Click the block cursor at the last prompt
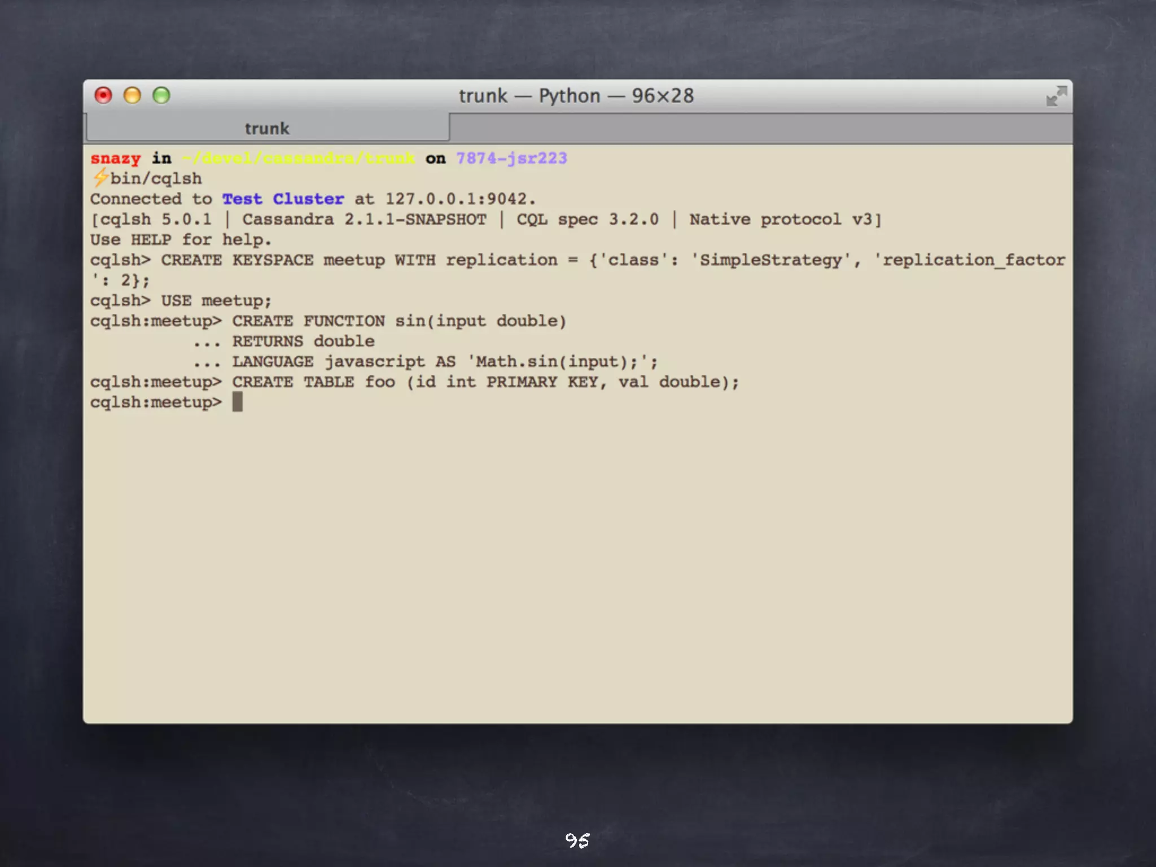This screenshot has height=867, width=1156. (x=238, y=402)
